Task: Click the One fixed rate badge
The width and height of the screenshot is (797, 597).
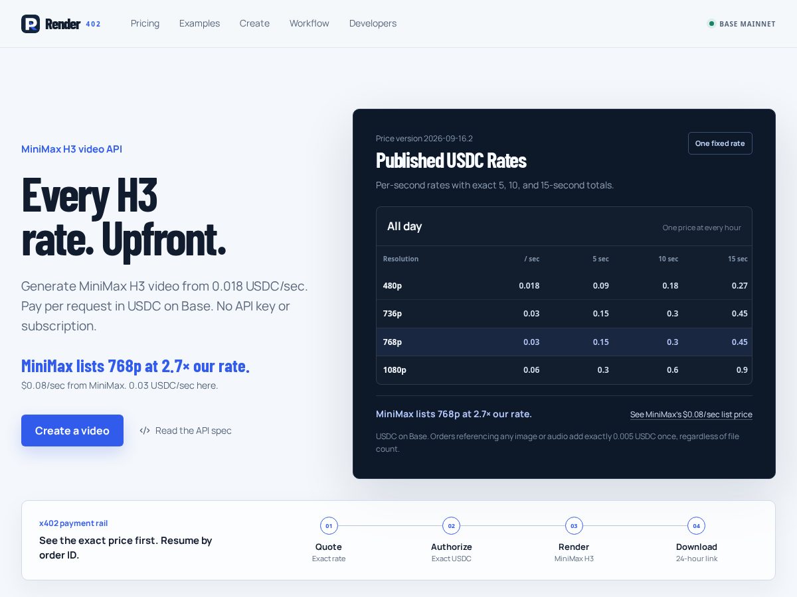Action: point(720,143)
